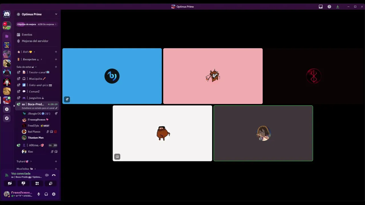Focus the pink FrannyDemon video tile
This screenshot has width=365, height=205.
pos(213,76)
